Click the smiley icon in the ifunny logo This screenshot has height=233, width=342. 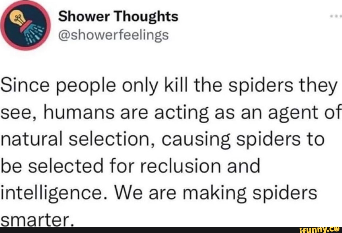(336, 230)
